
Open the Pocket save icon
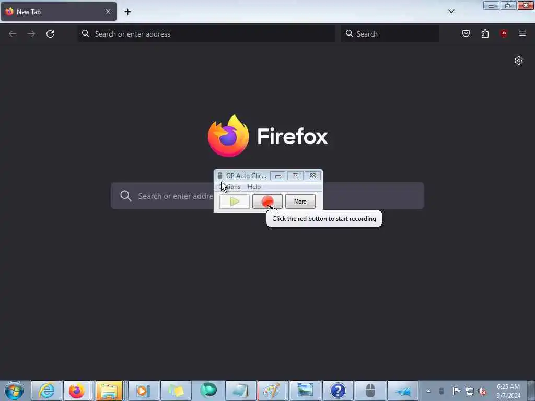466,33
